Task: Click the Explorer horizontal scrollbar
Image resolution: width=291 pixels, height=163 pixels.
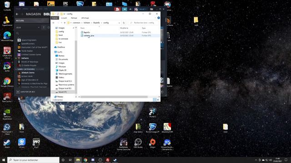Action: tap(114, 96)
